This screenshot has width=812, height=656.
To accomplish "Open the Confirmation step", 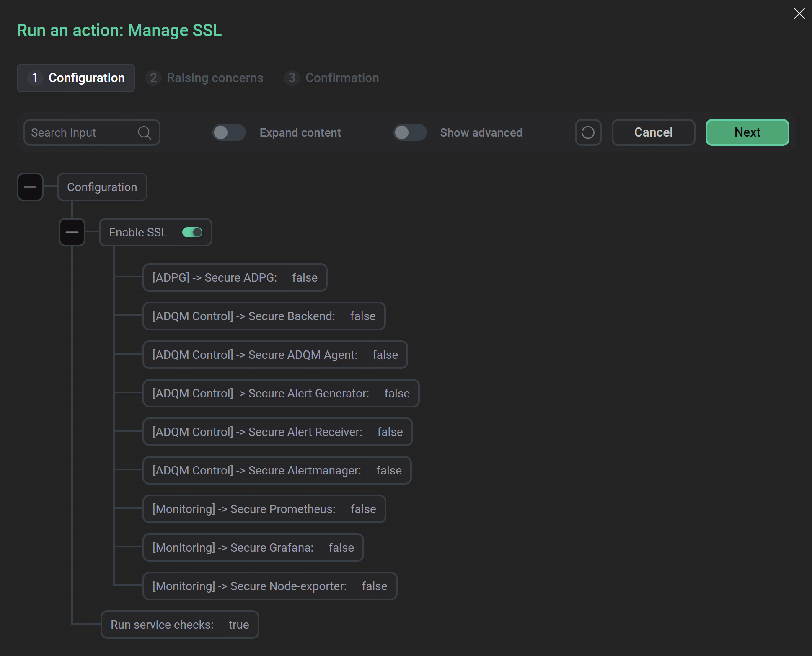I will pos(331,78).
